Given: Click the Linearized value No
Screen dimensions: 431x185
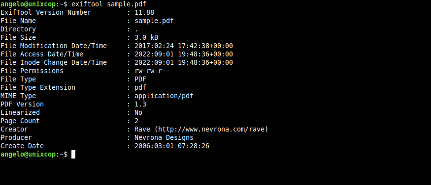Looking at the screenshot, I should coord(138,112).
